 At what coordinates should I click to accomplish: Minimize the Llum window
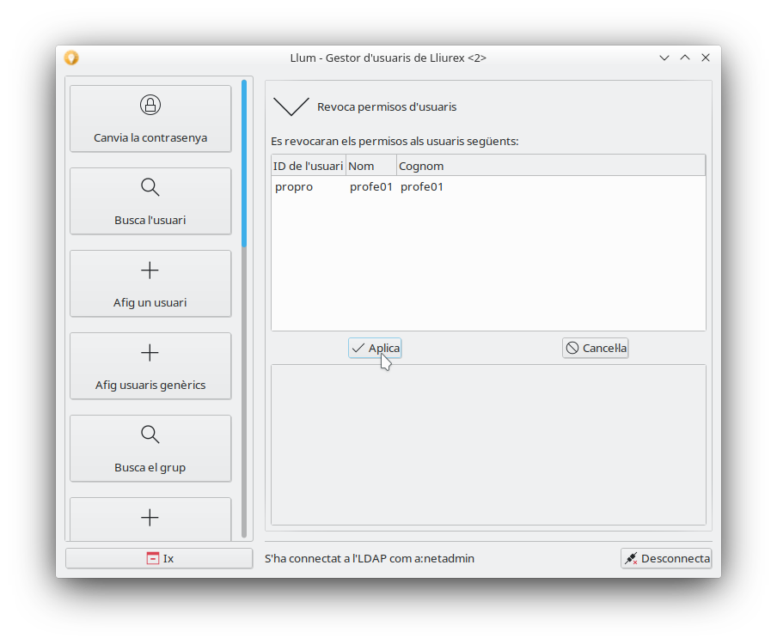(x=664, y=58)
